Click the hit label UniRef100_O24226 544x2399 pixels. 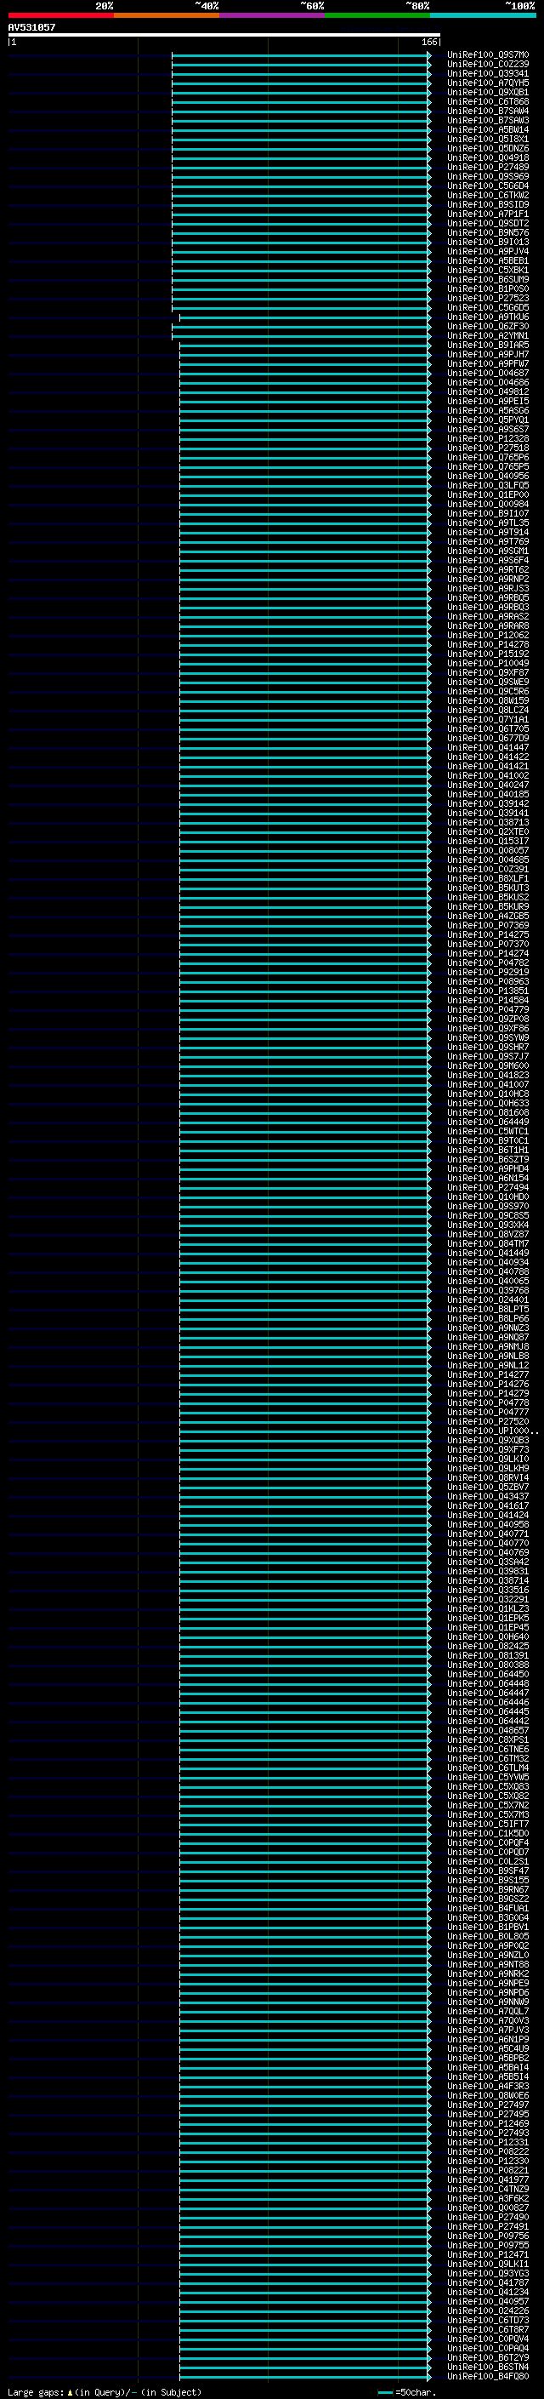click(x=488, y=2310)
